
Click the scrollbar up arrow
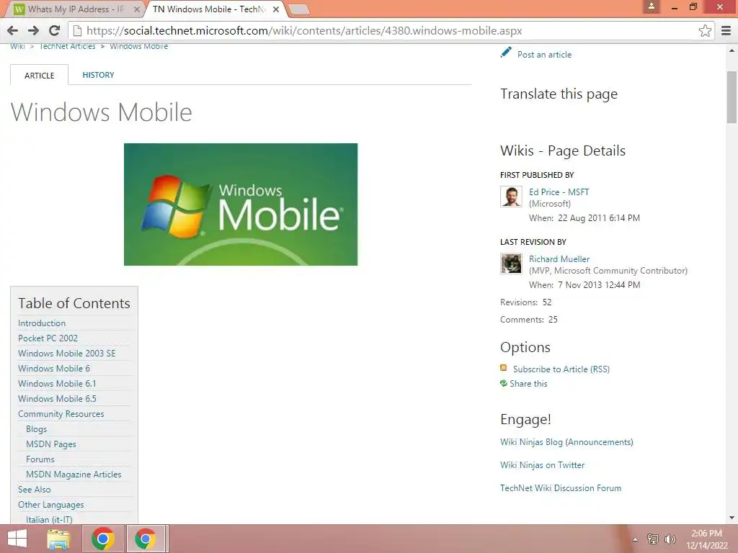732,50
